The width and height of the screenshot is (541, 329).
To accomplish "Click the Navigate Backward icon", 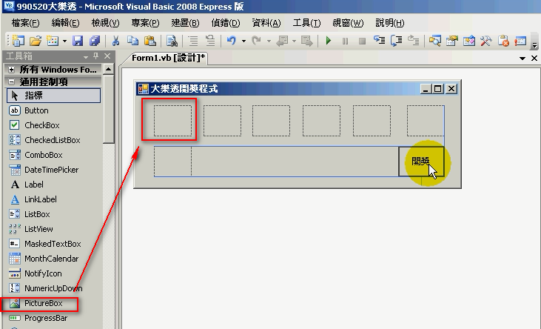I will click(282, 41).
